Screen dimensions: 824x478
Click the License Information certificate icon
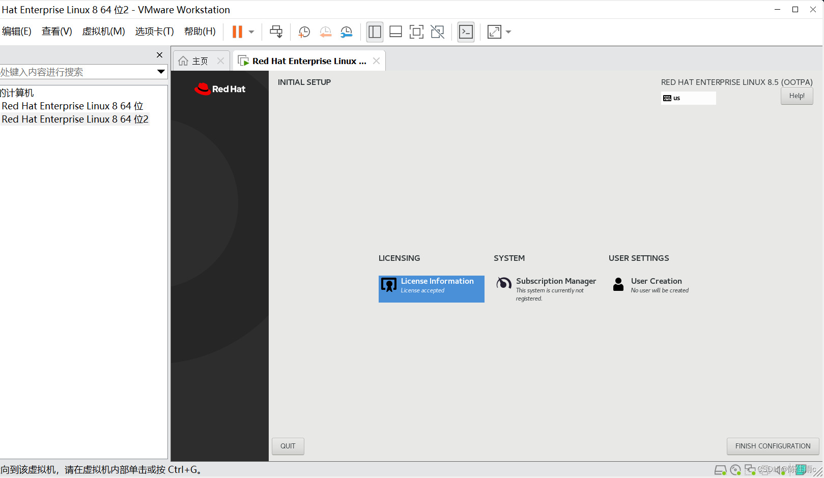coord(389,285)
